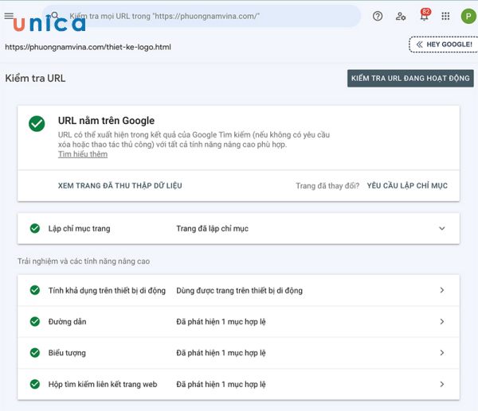Open the Google apps grid
Screen dimensions: 478x411
(445, 16)
